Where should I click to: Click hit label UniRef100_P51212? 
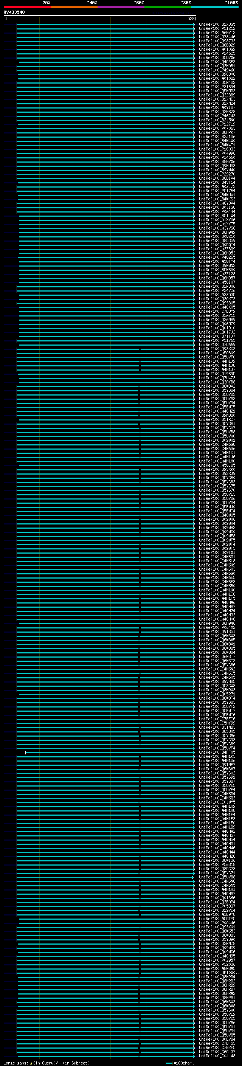(x=217, y=29)
